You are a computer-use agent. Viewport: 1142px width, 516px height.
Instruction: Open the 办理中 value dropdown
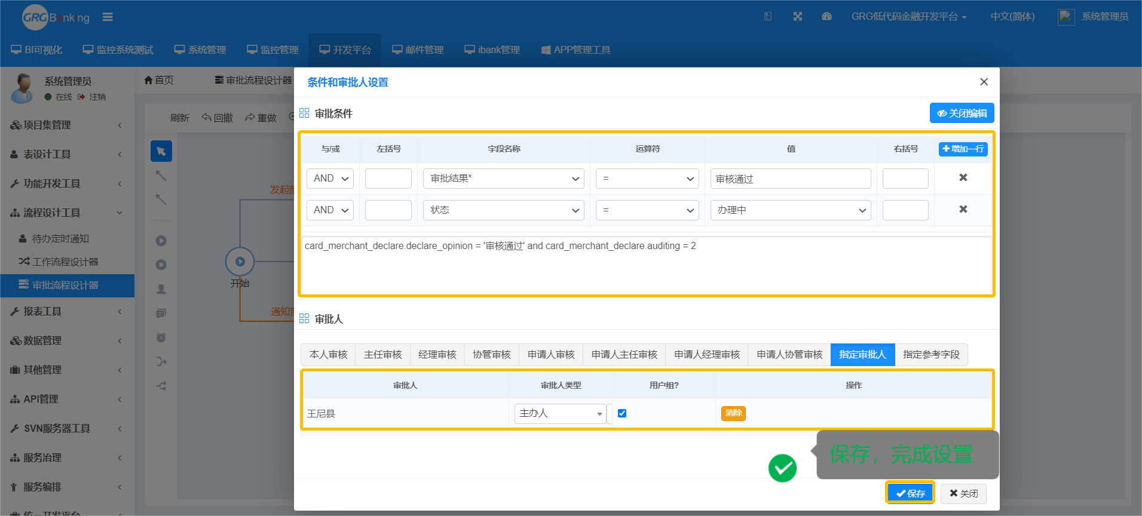point(791,210)
